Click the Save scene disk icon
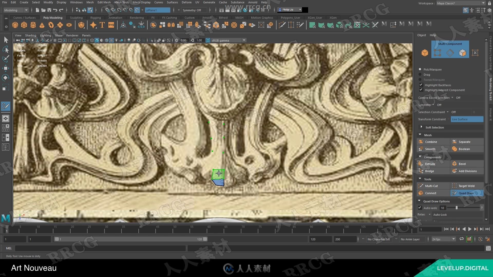This screenshot has height=277, width=493. tap(49, 10)
